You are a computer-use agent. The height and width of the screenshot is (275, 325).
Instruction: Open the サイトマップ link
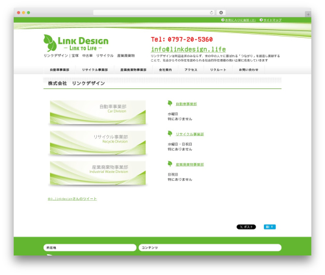point(272,20)
